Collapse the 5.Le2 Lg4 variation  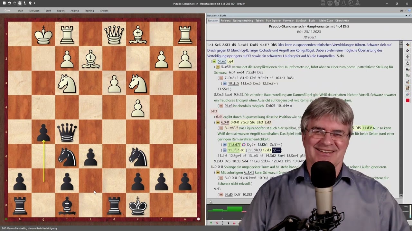pos(214,61)
